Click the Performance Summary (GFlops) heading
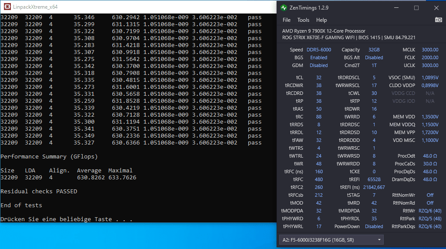Image resolution: width=446 pixels, height=249 pixels. 49,157
